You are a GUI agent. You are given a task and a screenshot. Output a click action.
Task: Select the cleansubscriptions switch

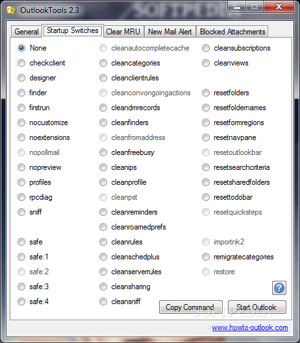coord(206,48)
